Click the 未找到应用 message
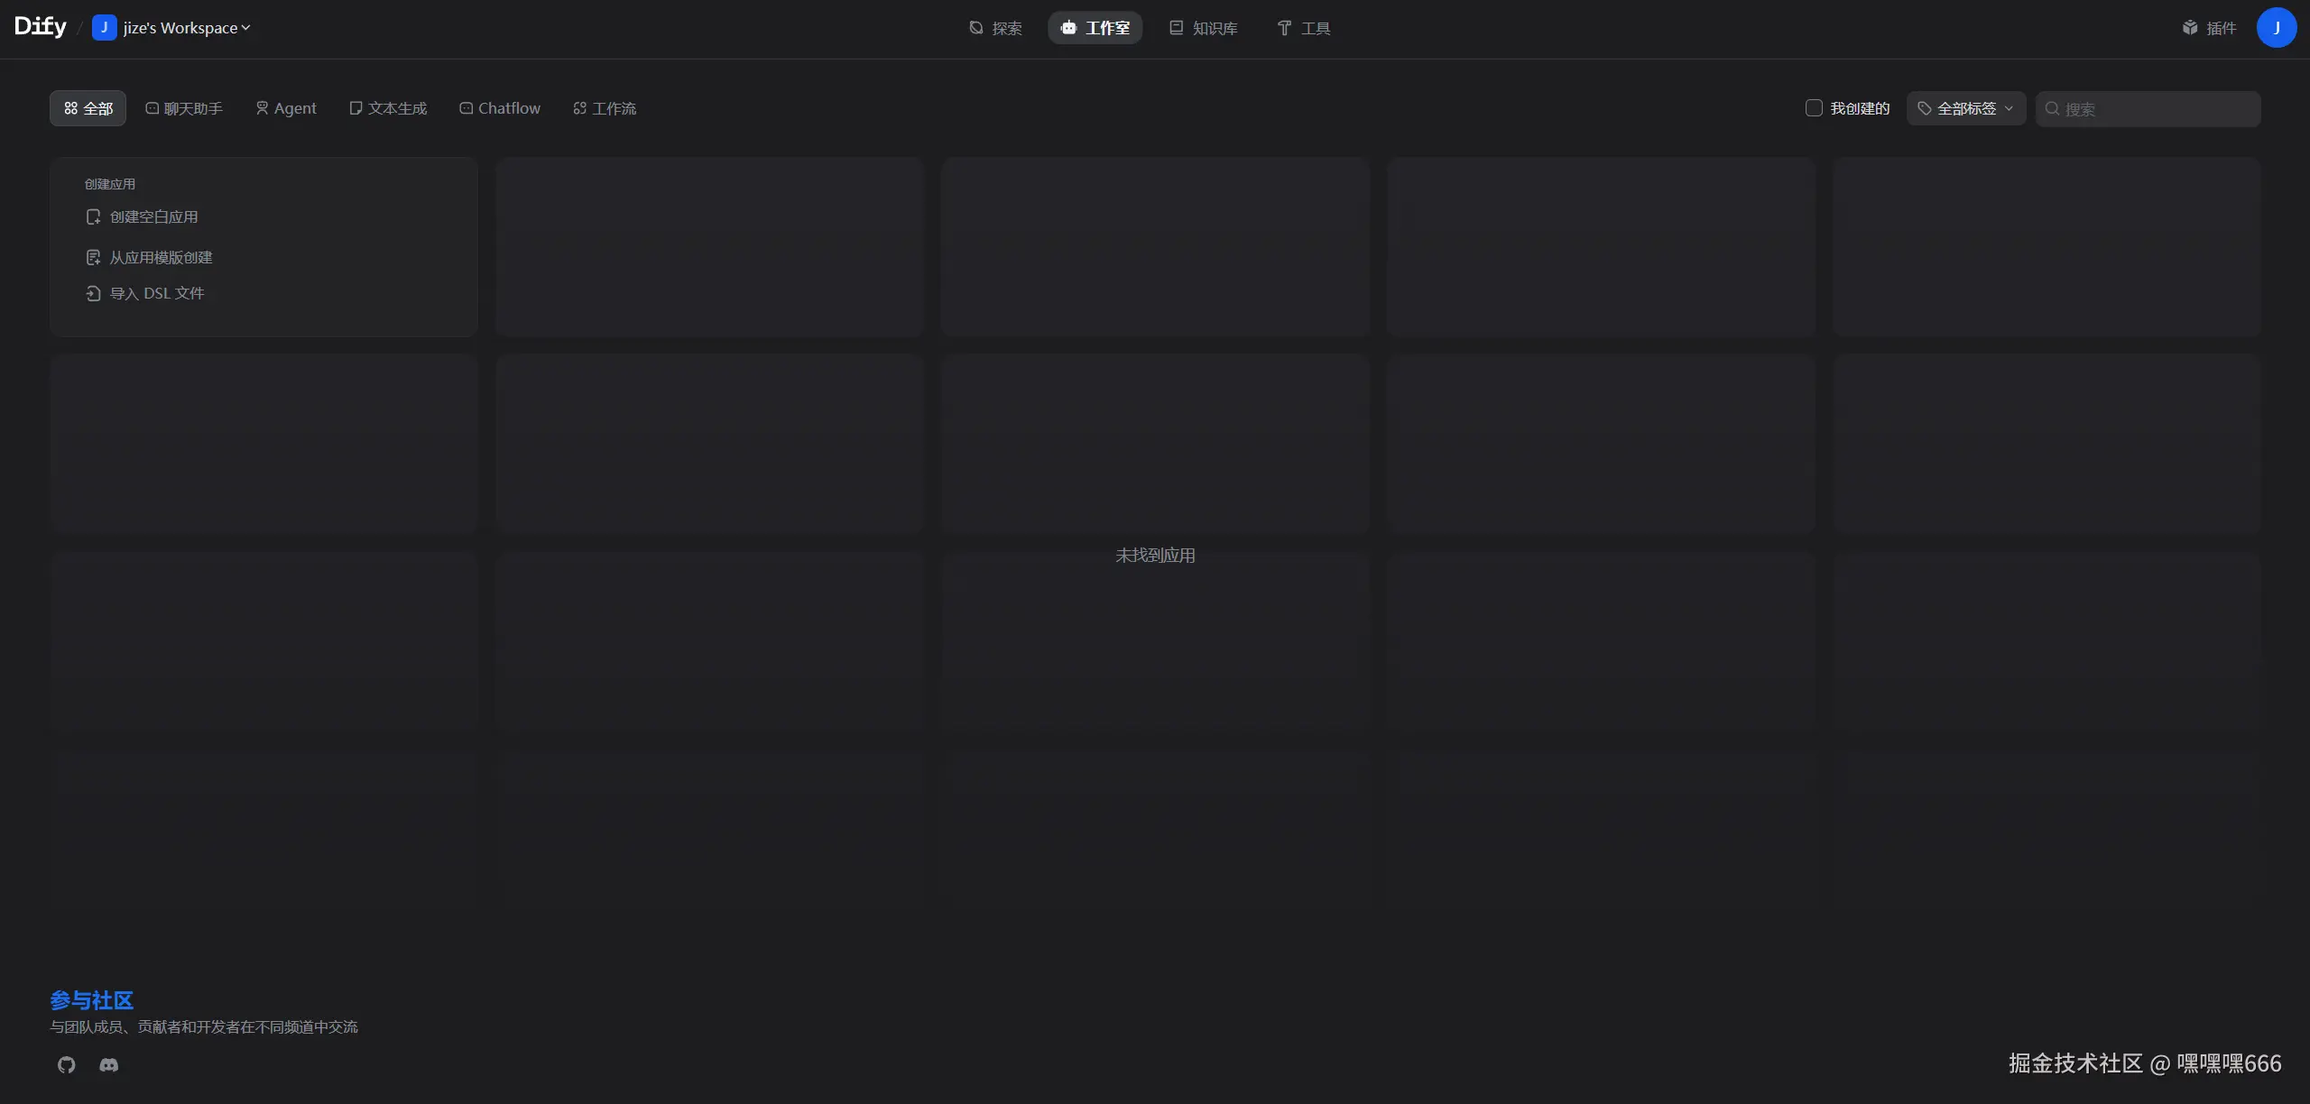 [1155, 556]
